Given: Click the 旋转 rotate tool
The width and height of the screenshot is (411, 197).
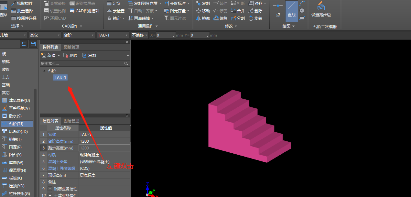Looking at the screenshot, I should point(255,18).
